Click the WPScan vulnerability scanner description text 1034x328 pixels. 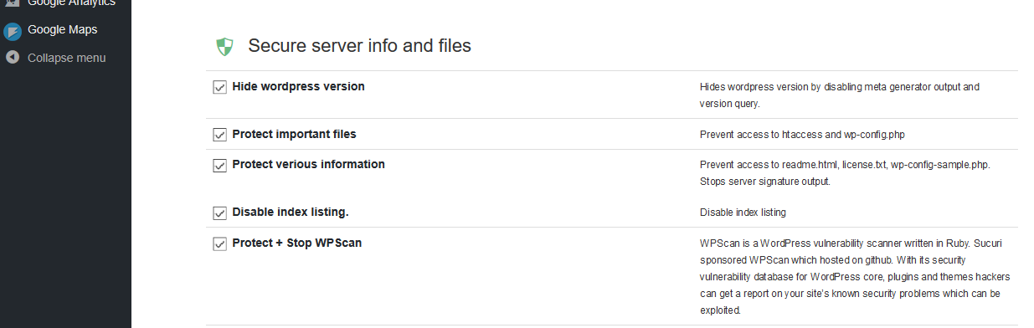coord(856,277)
